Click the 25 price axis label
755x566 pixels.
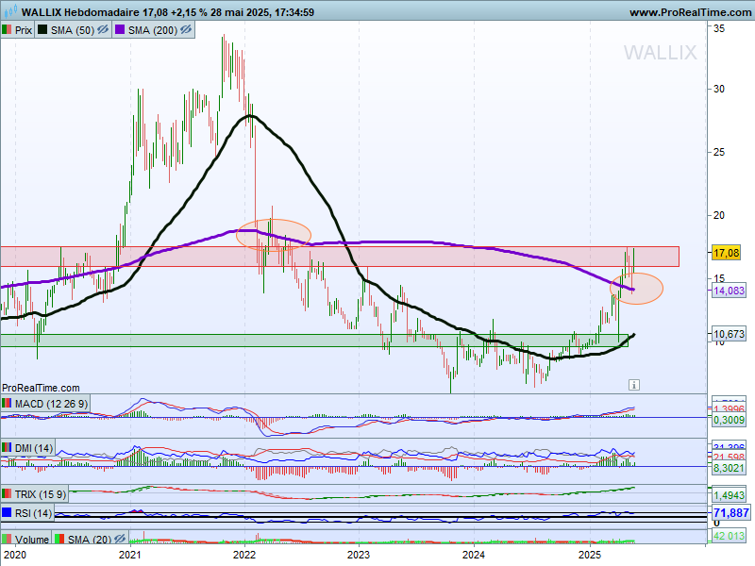[719, 152]
